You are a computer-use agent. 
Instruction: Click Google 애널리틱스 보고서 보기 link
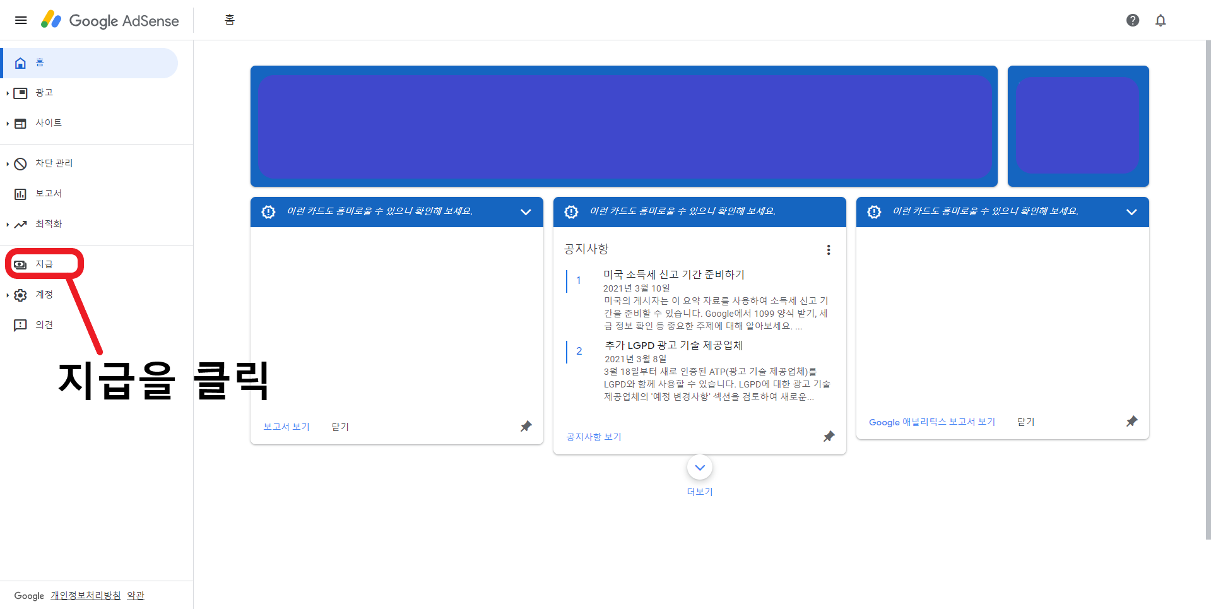[932, 422]
